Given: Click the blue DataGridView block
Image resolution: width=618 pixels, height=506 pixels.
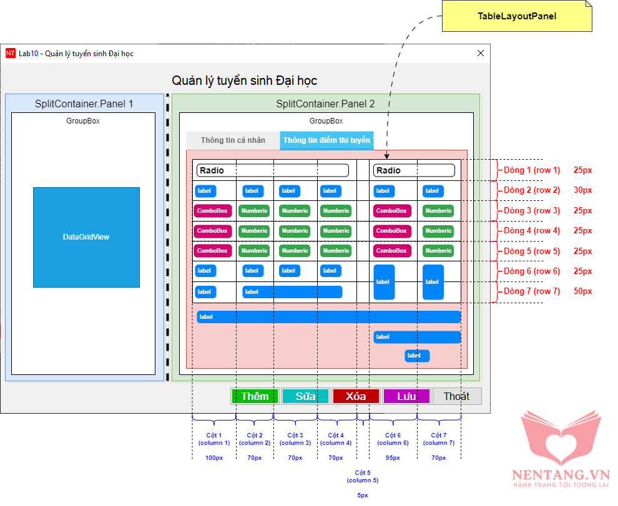Looking at the screenshot, I should click(86, 237).
